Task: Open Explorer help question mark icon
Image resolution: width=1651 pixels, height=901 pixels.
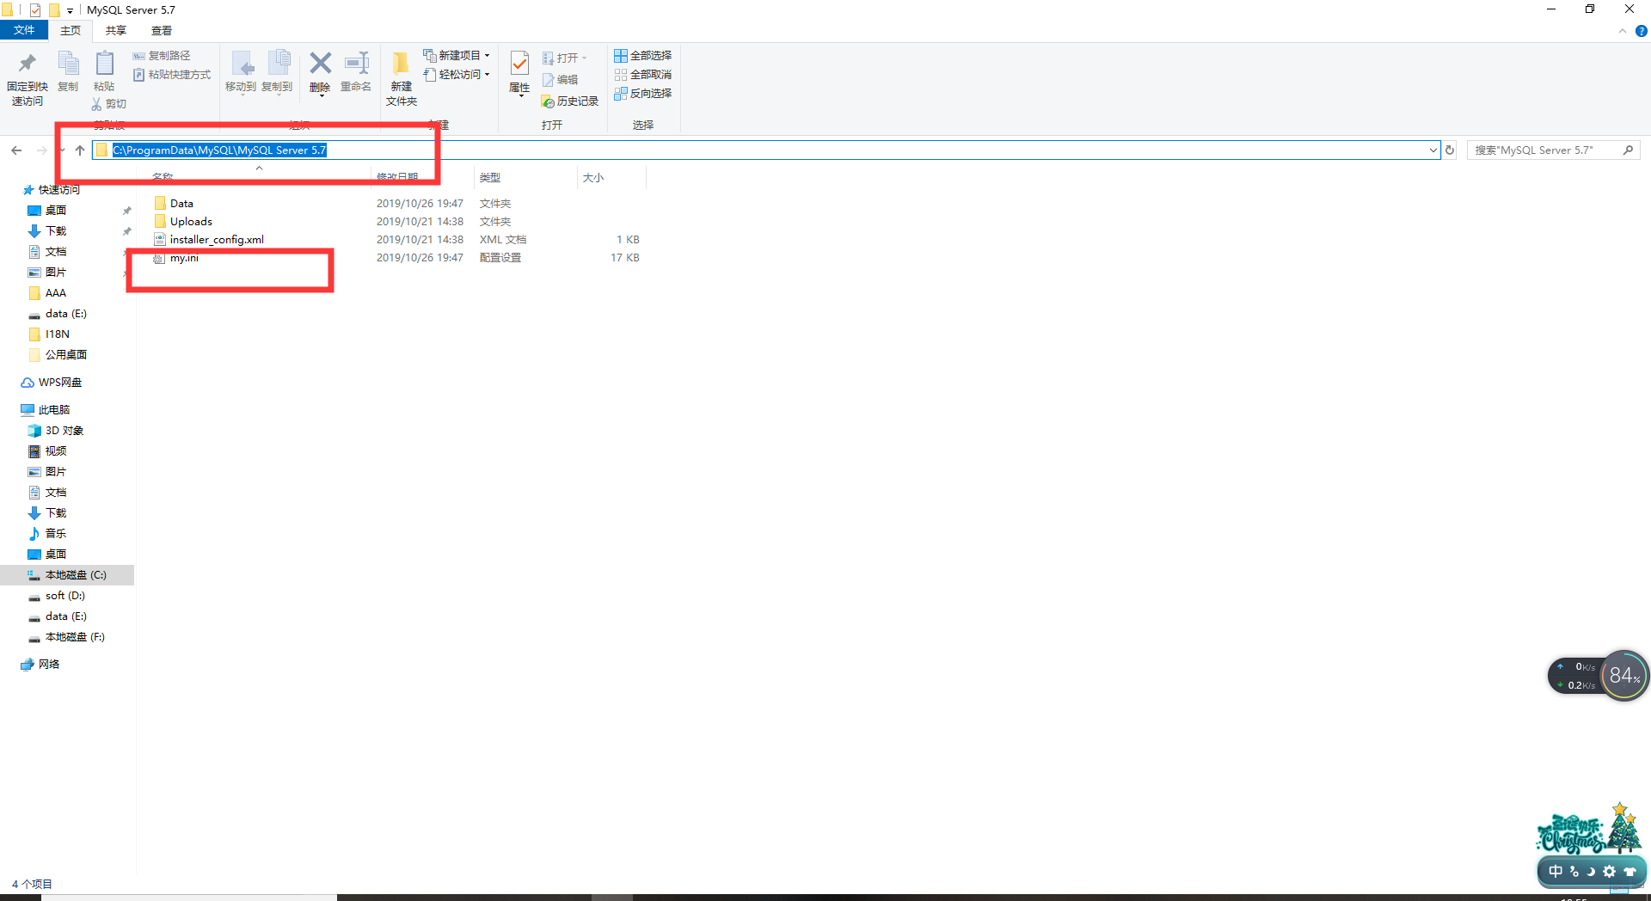Action: tap(1642, 31)
